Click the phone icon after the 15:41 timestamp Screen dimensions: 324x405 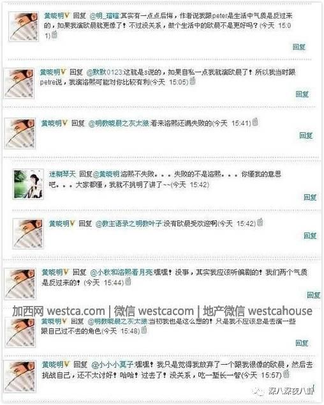point(255,122)
